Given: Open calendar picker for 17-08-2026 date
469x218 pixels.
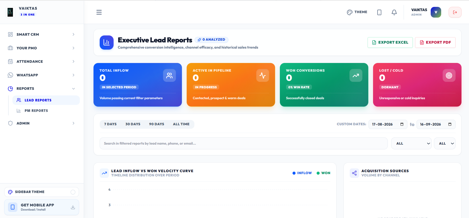Looking at the screenshot, I should pyautogui.click(x=402, y=124).
